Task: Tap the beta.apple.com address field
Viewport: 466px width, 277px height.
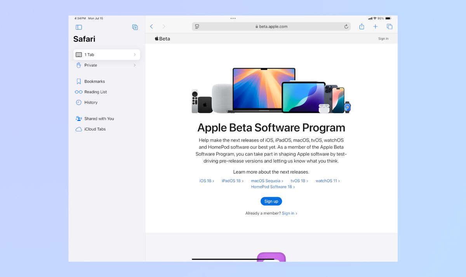Action: (271, 26)
